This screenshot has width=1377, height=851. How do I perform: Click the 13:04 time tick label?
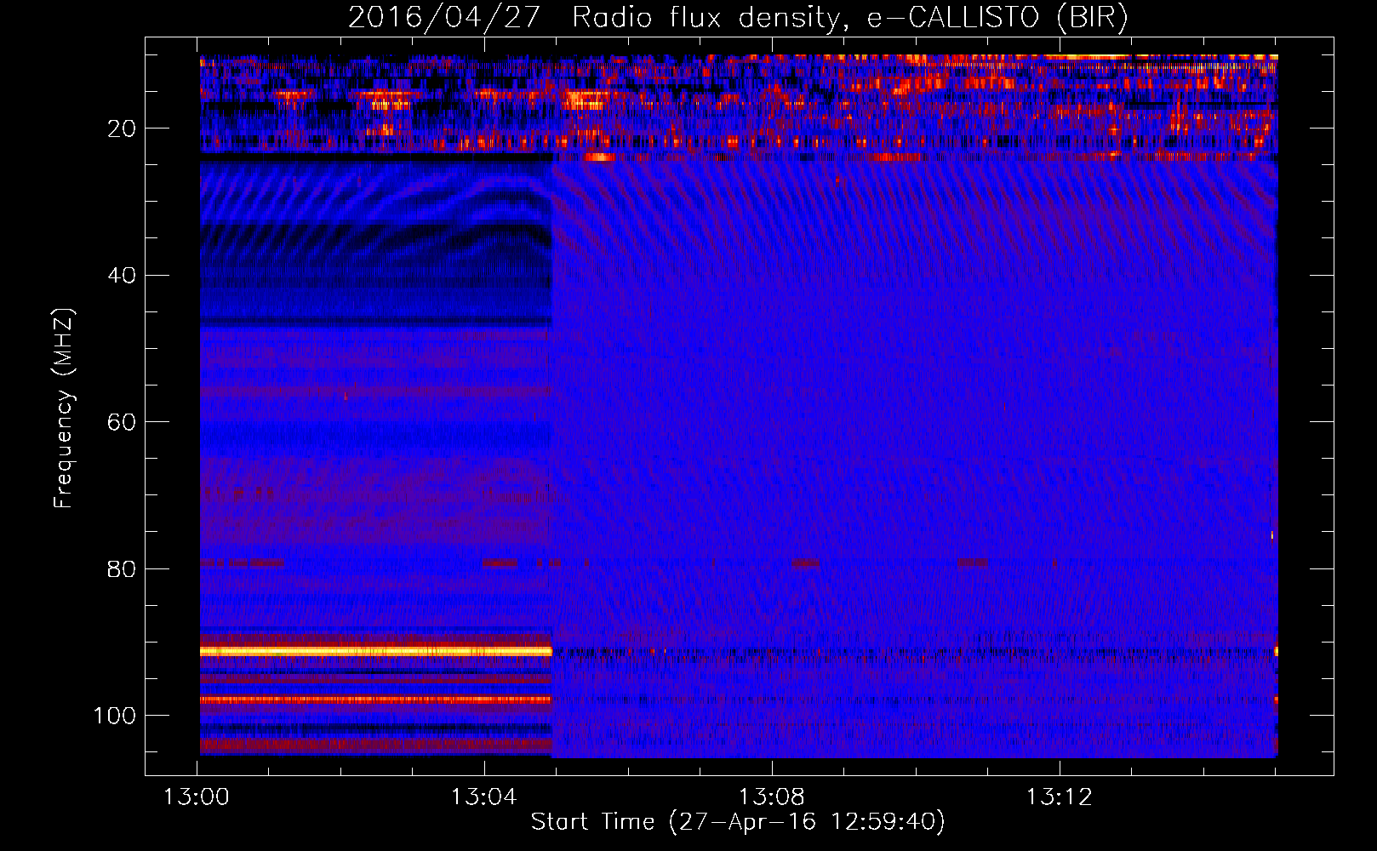point(484,797)
